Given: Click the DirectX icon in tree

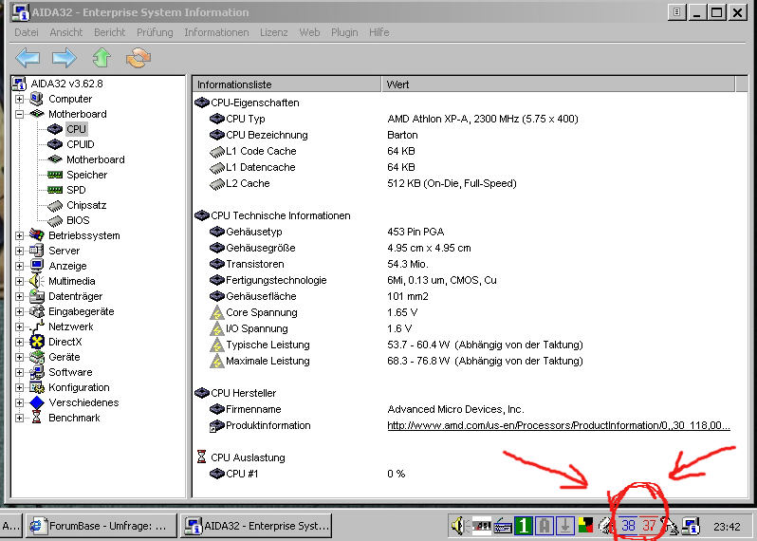Looking at the screenshot, I should click(x=37, y=342).
